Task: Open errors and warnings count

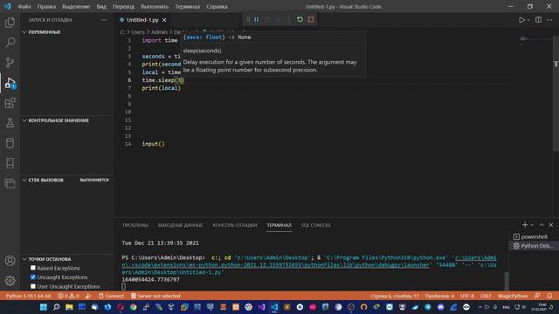Action: pos(68,296)
